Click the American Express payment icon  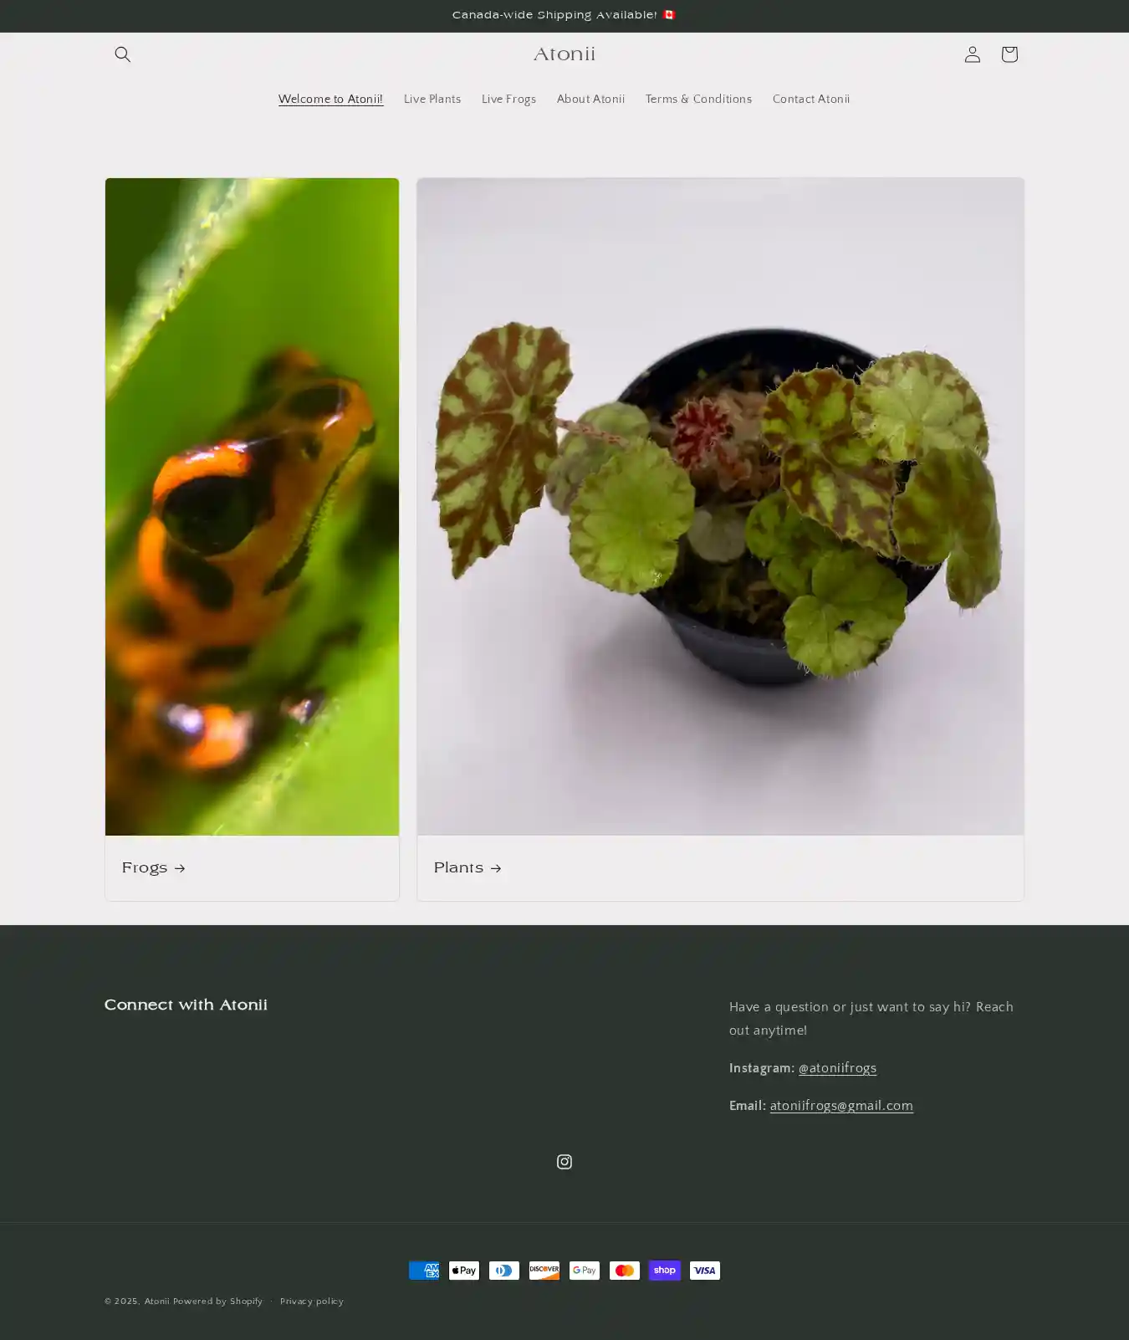click(424, 1270)
